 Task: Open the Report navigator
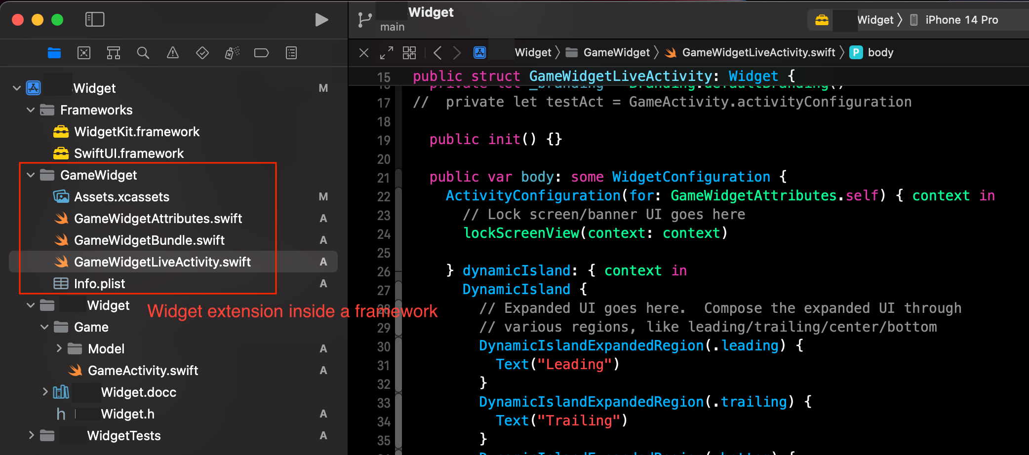291,53
